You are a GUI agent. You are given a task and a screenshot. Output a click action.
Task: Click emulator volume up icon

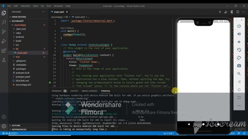coord(239,34)
